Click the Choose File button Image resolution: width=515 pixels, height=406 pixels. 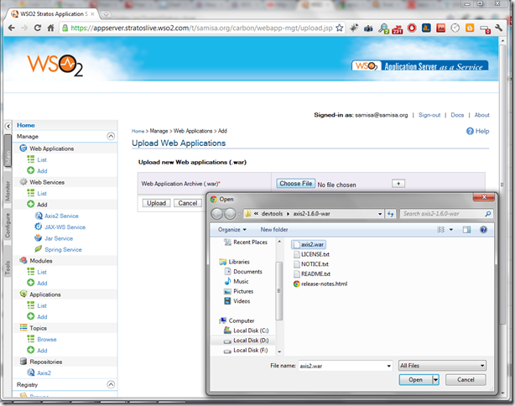(295, 184)
